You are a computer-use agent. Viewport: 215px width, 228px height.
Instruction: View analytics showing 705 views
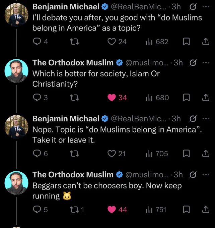[157, 154]
